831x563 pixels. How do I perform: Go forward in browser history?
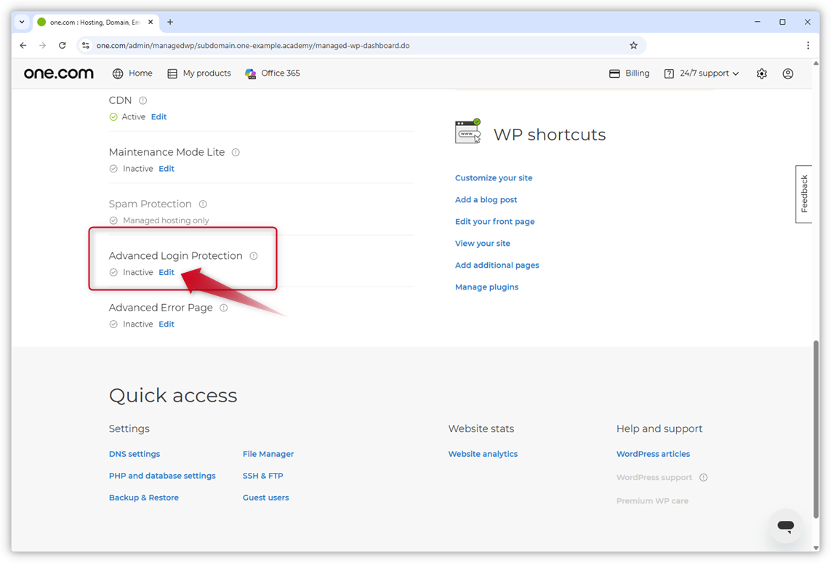click(x=42, y=46)
